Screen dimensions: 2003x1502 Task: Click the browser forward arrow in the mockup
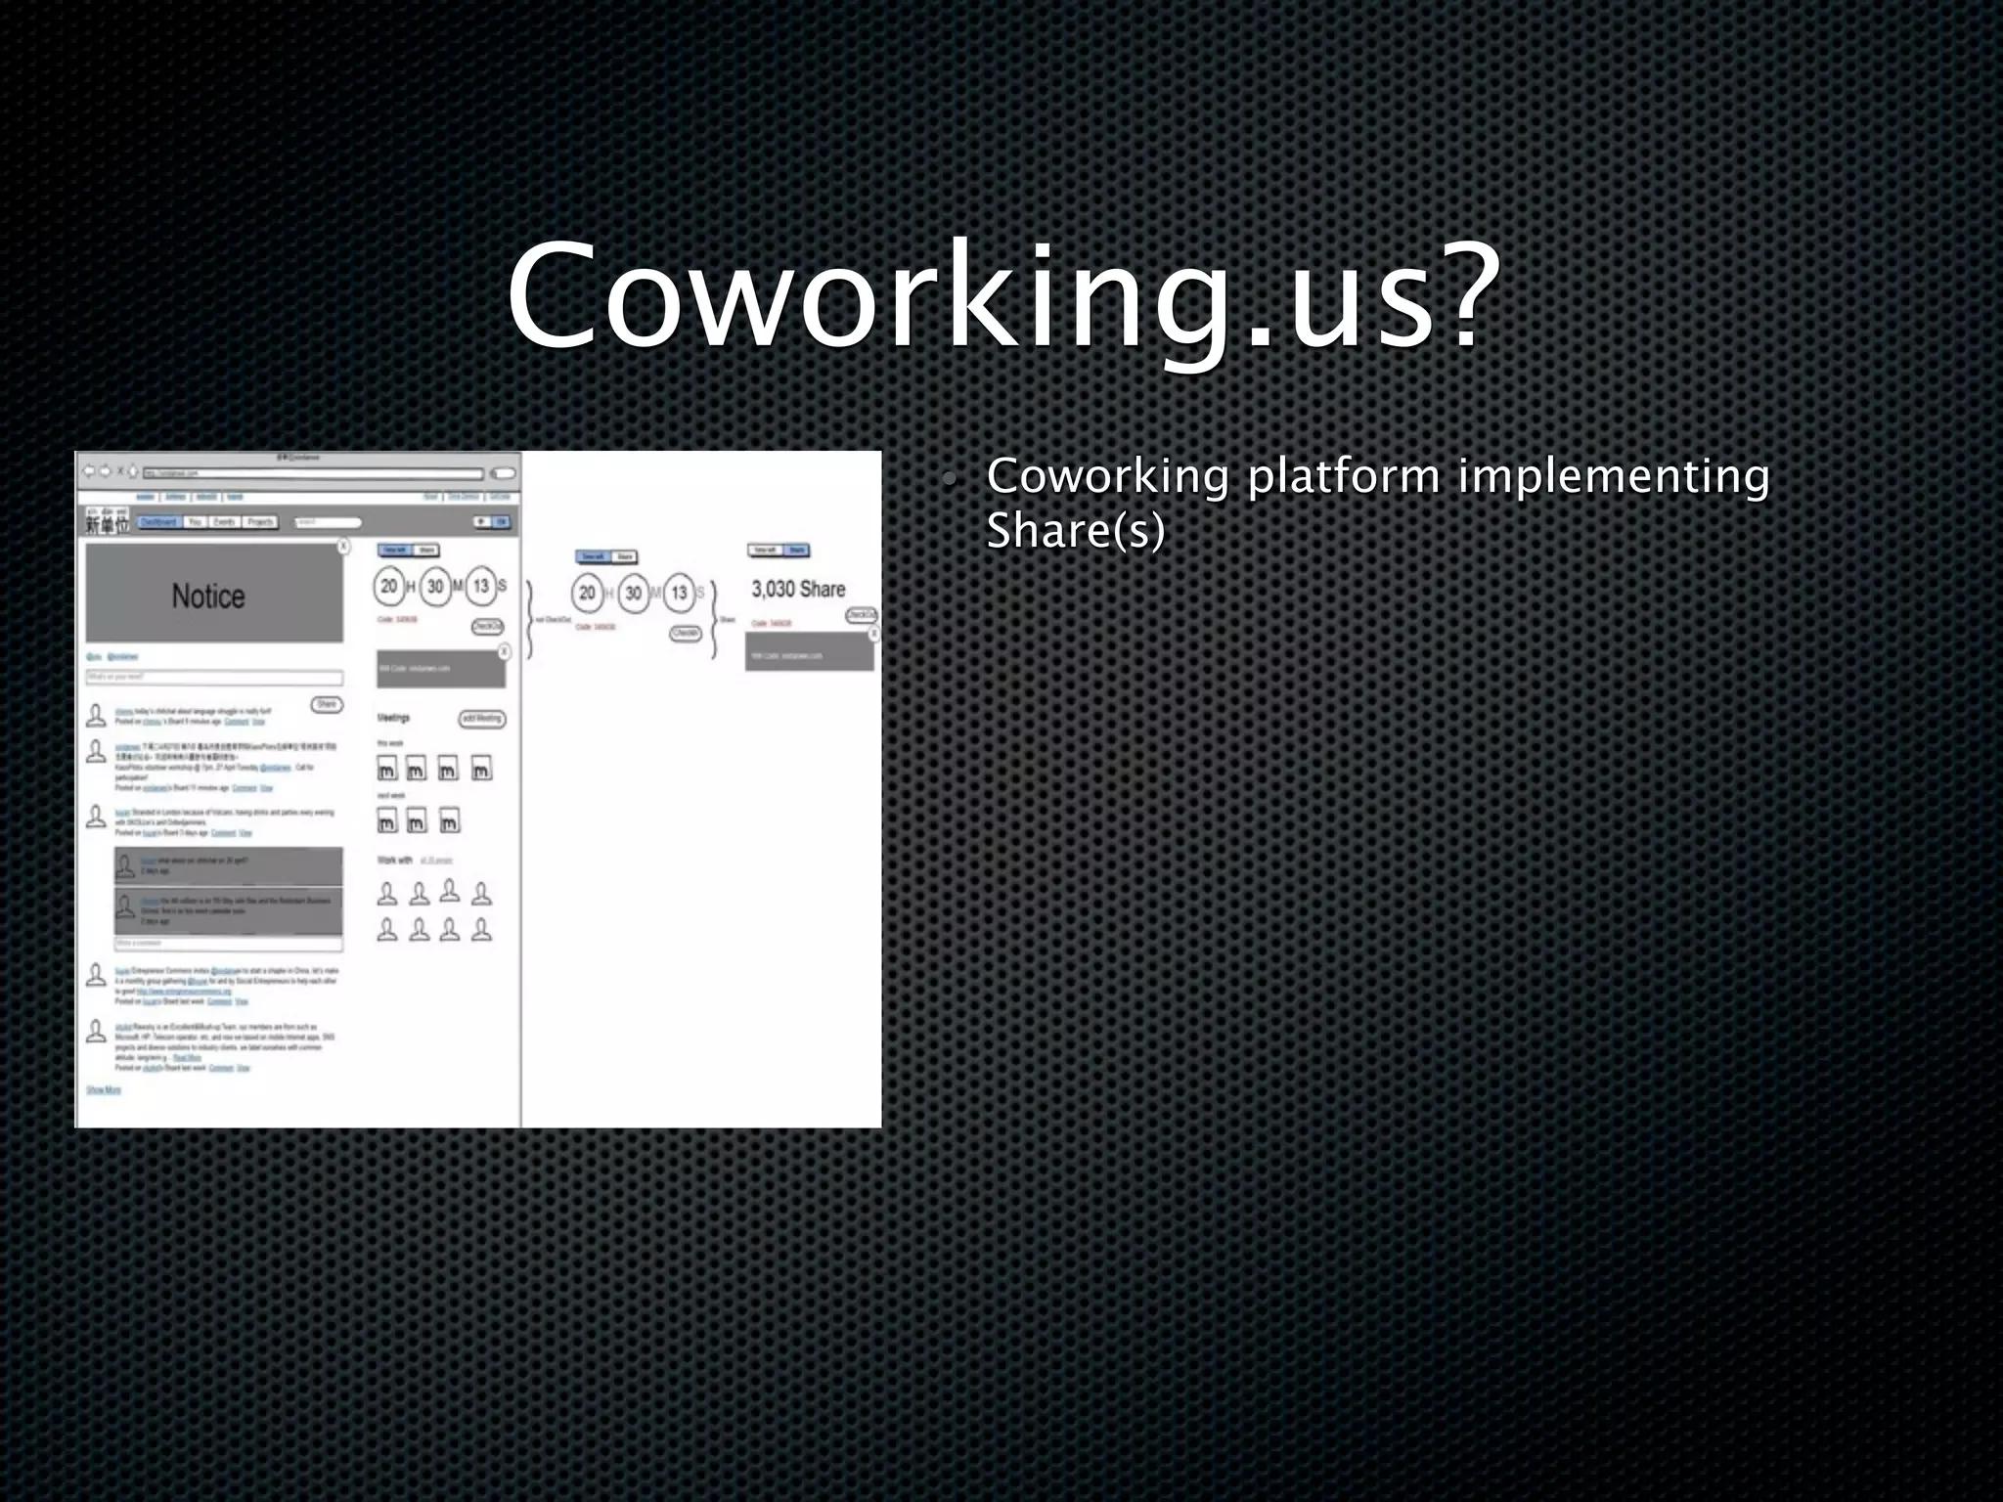tap(105, 473)
